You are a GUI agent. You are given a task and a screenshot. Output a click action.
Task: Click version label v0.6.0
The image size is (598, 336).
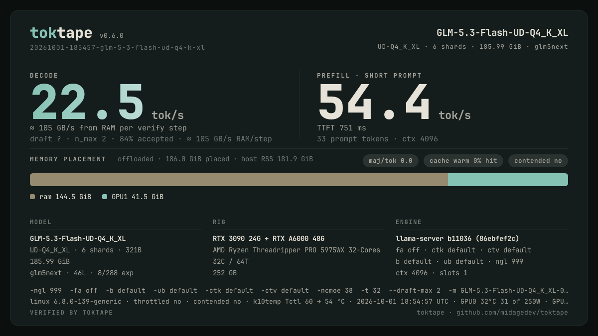pos(112,36)
